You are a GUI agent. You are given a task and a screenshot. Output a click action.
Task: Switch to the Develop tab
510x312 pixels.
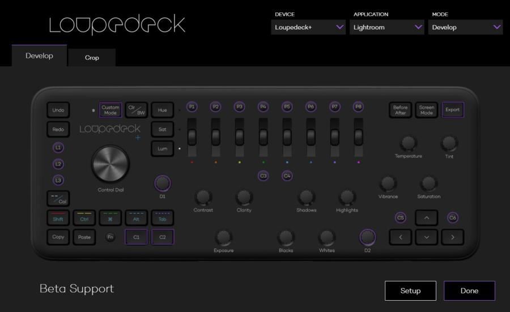click(x=39, y=55)
